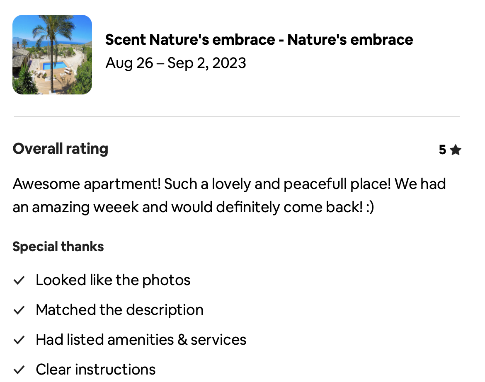Select the "Looked like the photos" label
This screenshot has width=485, height=382.
point(113,280)
